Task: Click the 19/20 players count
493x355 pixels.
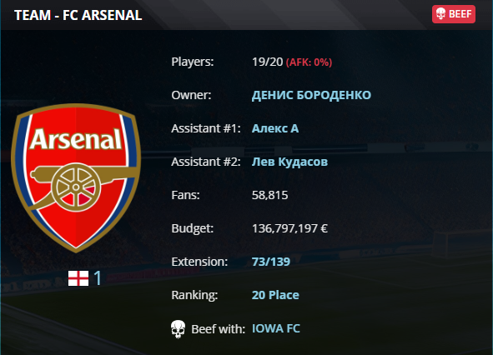Action: pos(268,62)
